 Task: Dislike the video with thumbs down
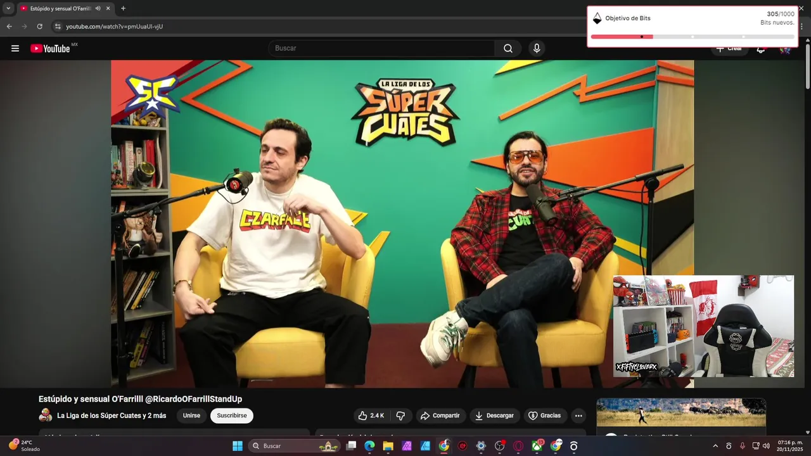[x=400, y=415]
